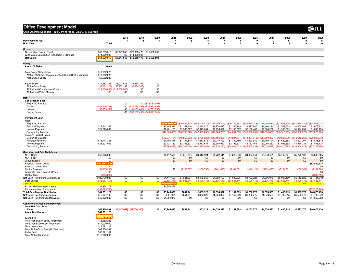Select the 'Permanent Loan' heading

coord(34,118)
